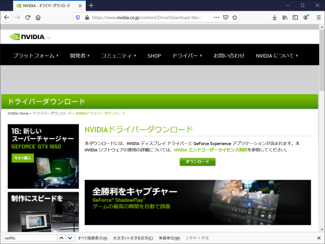Show site security padlock info

point(87,17)
